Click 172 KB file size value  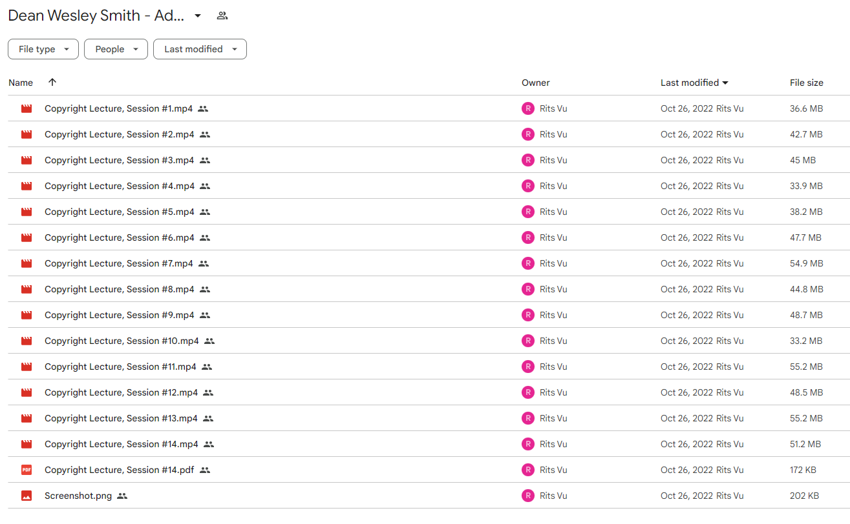pyautogui.click(x=803, y=470)
